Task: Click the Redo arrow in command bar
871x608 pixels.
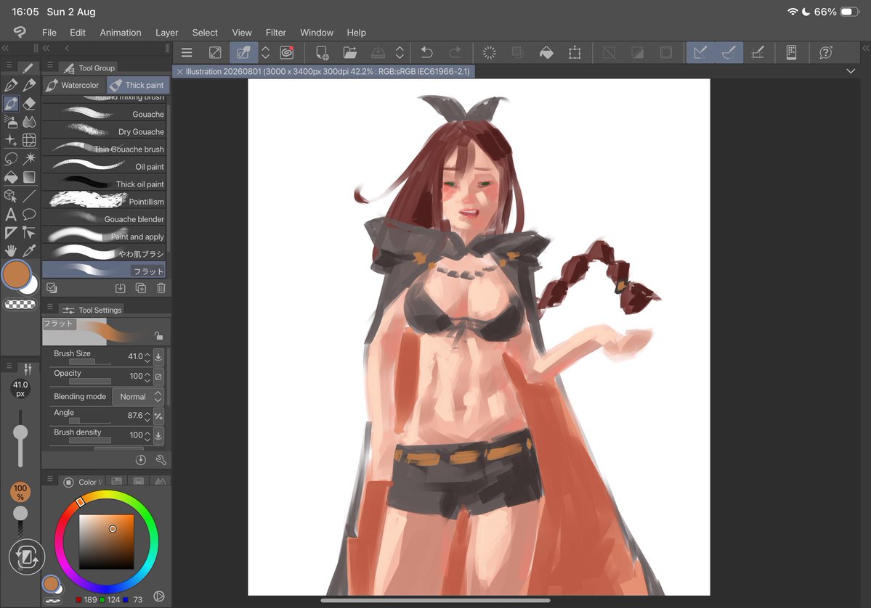Action: coord(455,53)
